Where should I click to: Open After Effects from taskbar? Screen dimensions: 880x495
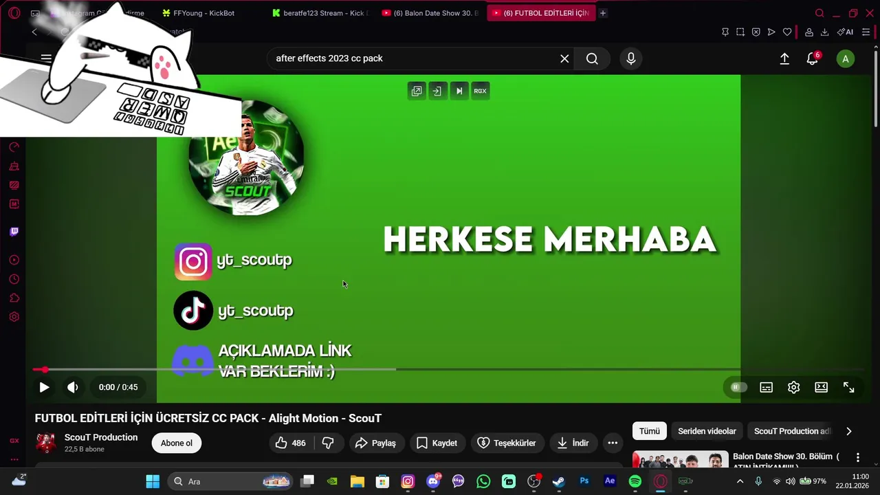tap(609, 481)
